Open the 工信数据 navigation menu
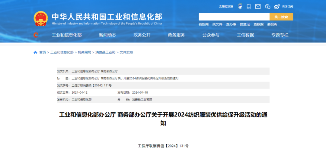The height and width of the screenshot is (155, 326). (x=245, y=35)
